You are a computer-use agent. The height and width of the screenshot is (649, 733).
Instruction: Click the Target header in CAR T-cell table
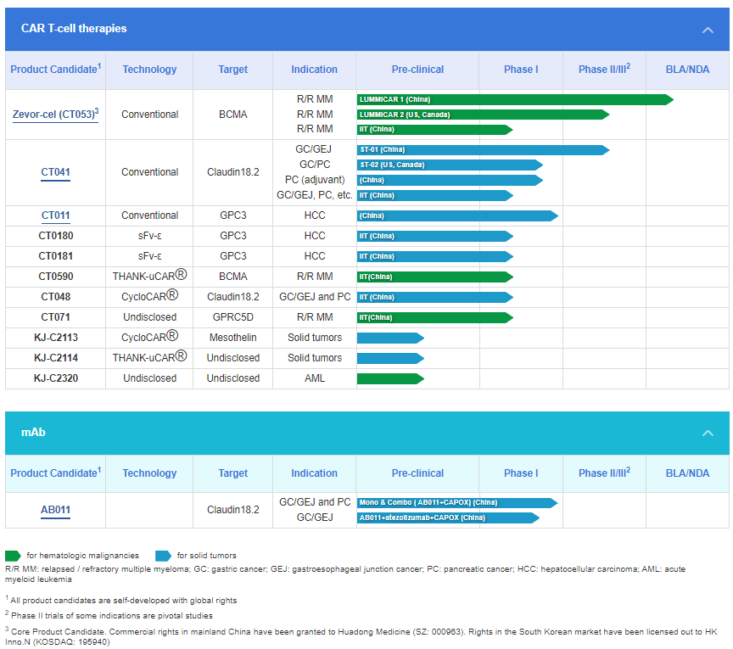[x=232, y=70]
